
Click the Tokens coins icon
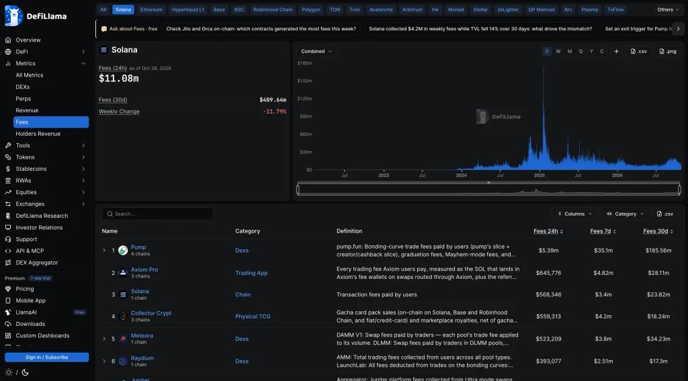(8, 157)
